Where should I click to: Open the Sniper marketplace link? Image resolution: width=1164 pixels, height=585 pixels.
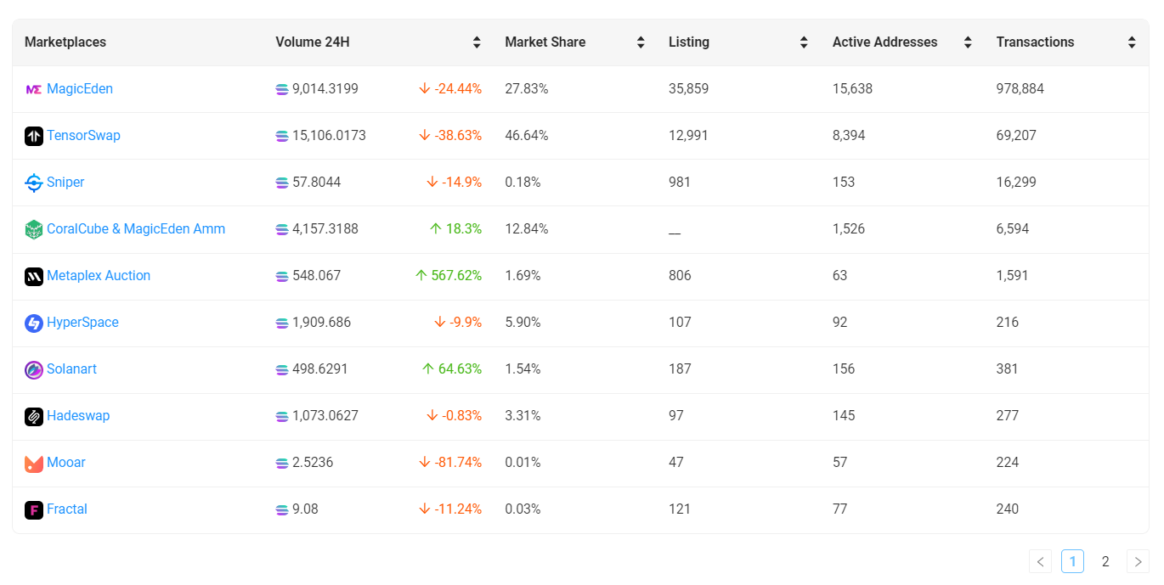[65, 183]
